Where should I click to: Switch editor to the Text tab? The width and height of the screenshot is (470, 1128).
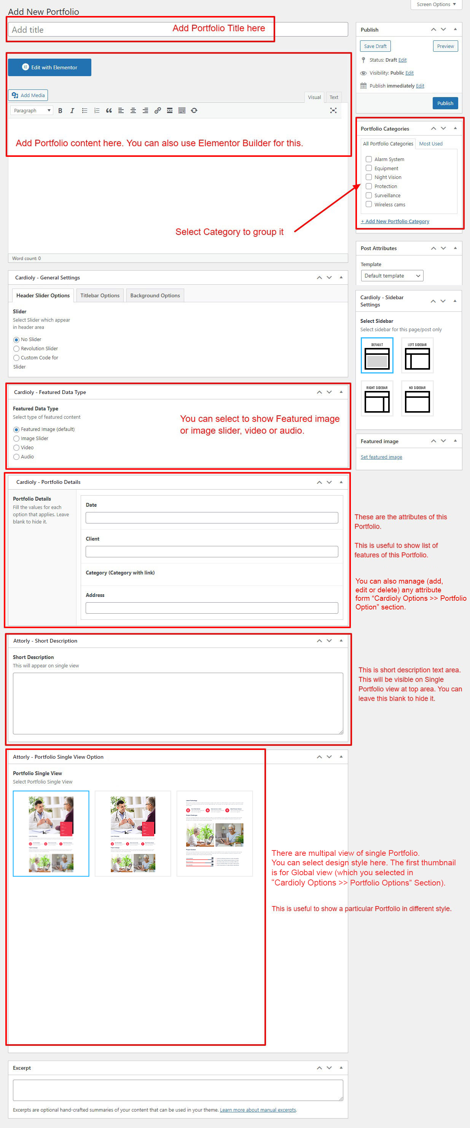[333, 97]
